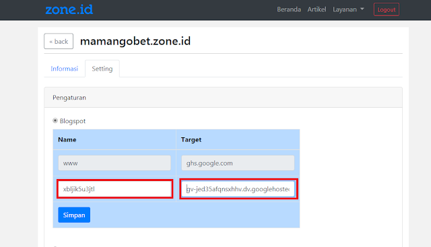Focus the xbljik5u3jtl name input
The width and height of the screenshot is (431, 247).
[115, 189]
